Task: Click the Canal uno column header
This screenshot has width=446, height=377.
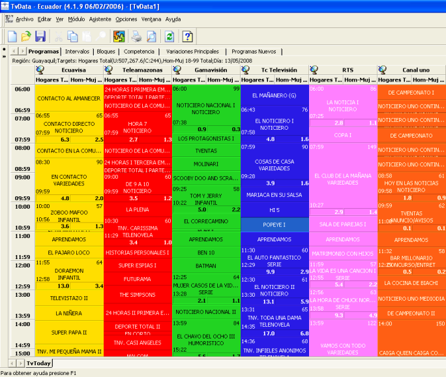Action: click(x=411, y=70)
